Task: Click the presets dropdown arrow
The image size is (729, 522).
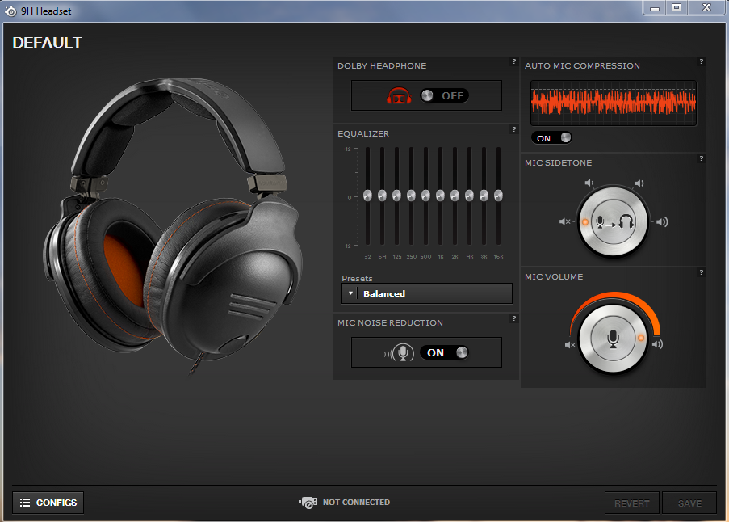Action: 350,293
